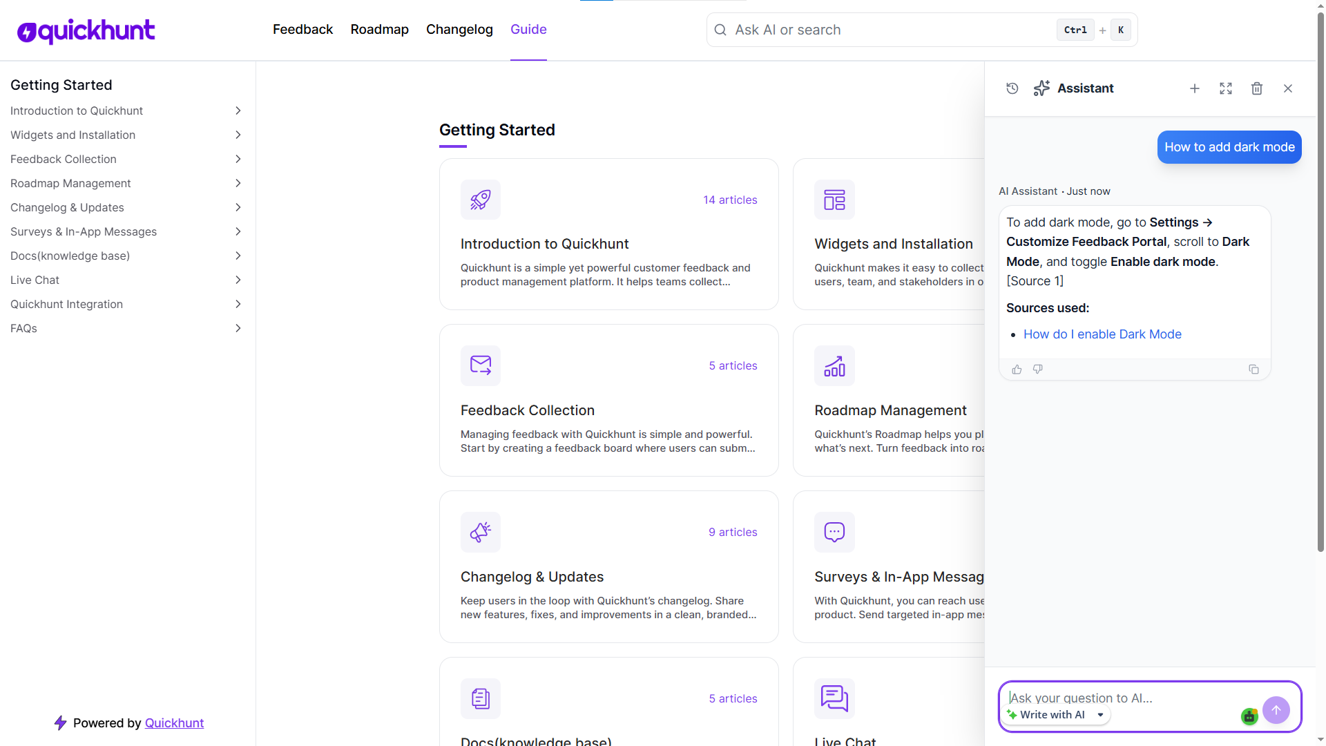Click the 'Sources used:' text in answer
This screenshot has height=746, width=1326.
pyautogui.click(x=1048, y=308)
